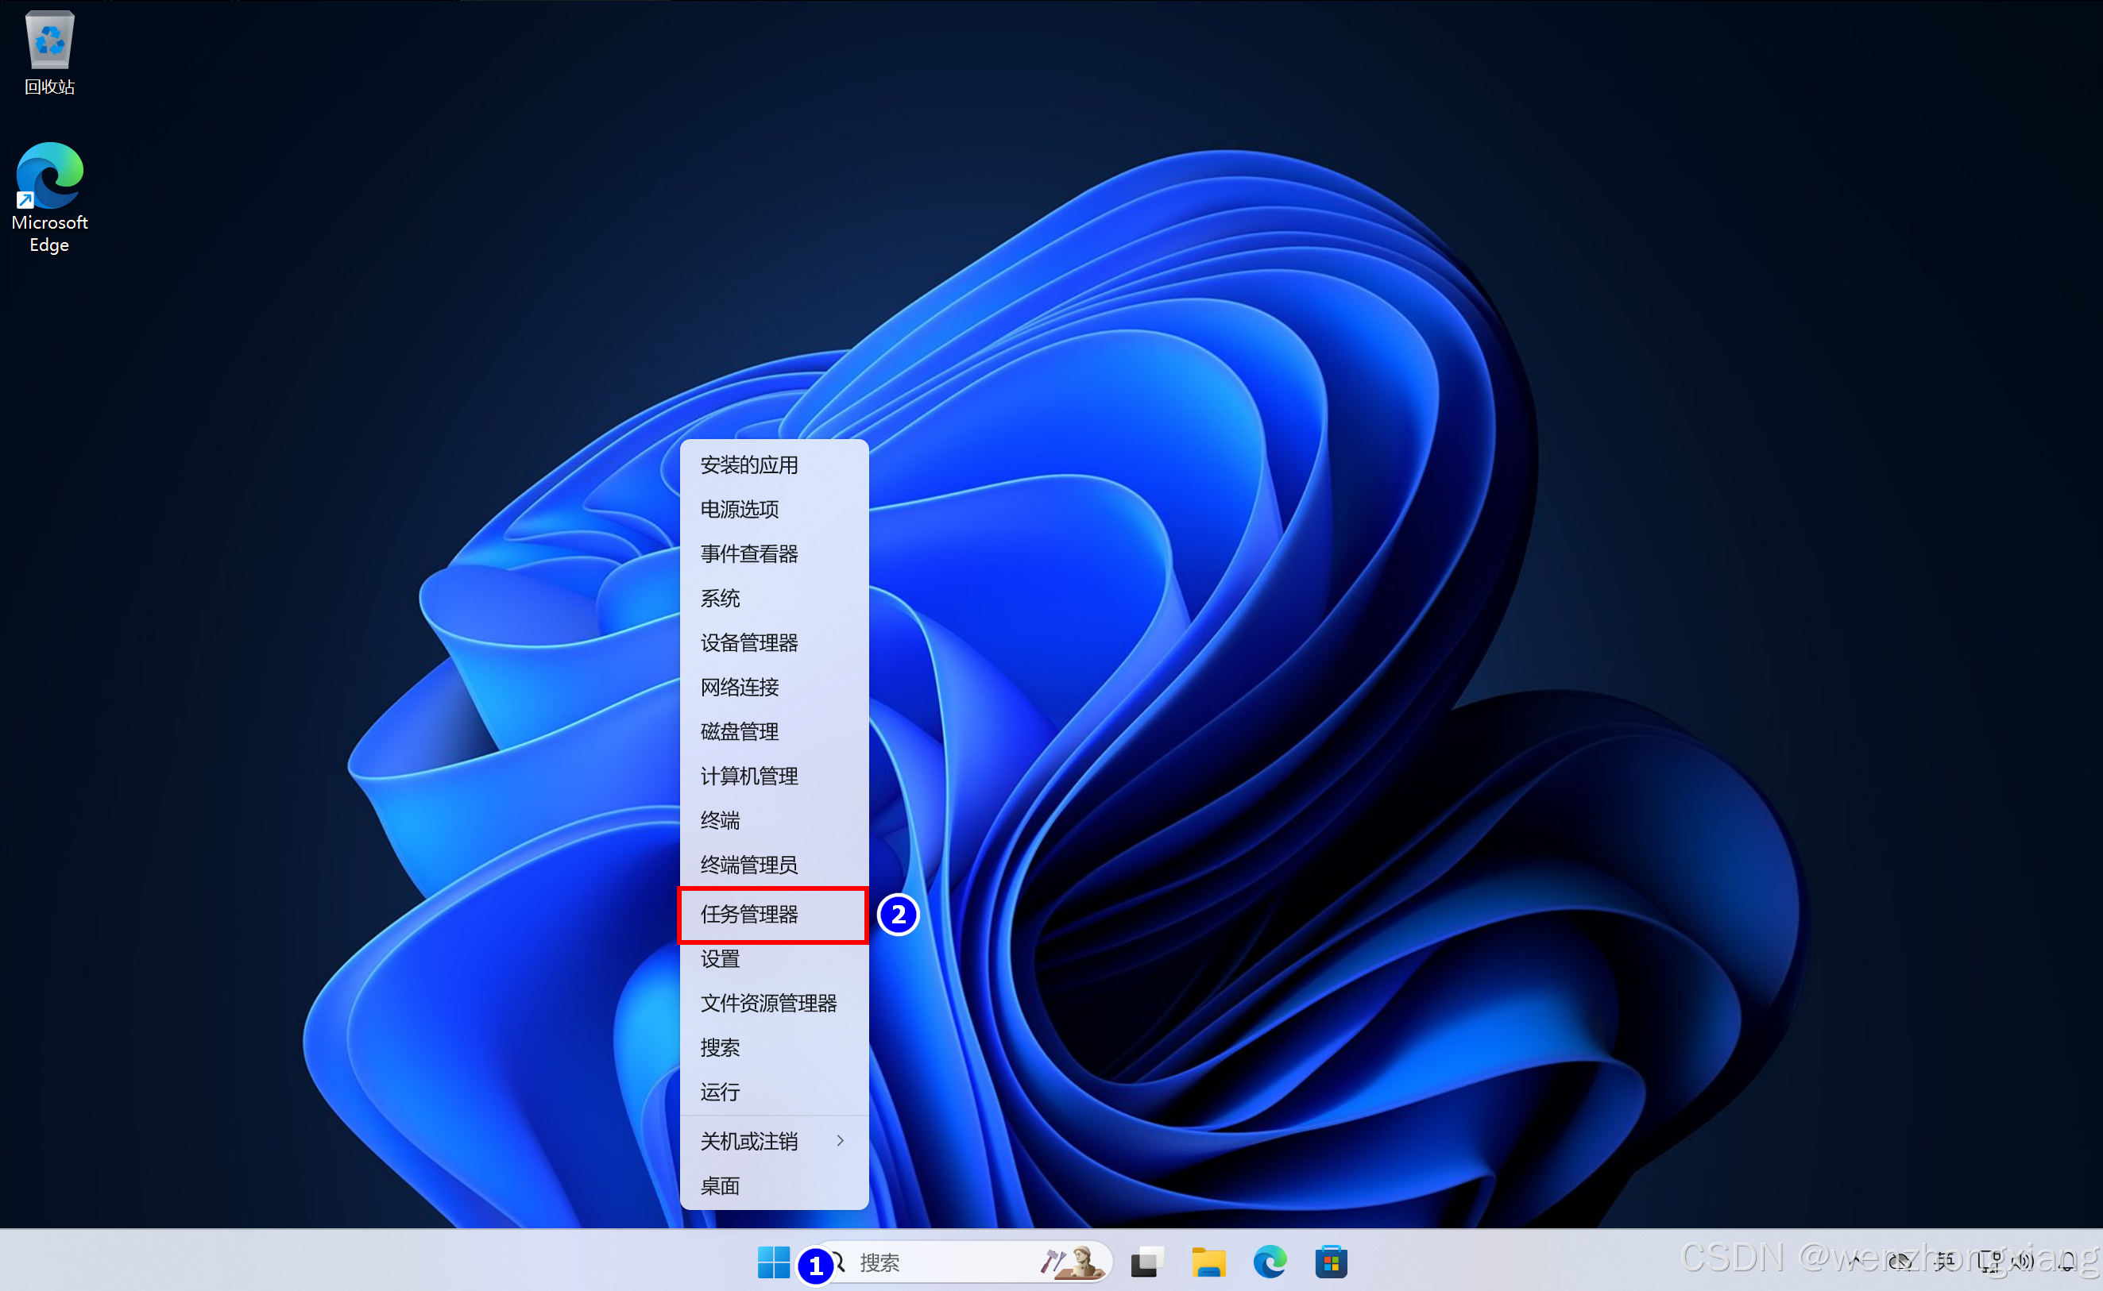Click 设置 in the context menu

(x=720, y=959)
